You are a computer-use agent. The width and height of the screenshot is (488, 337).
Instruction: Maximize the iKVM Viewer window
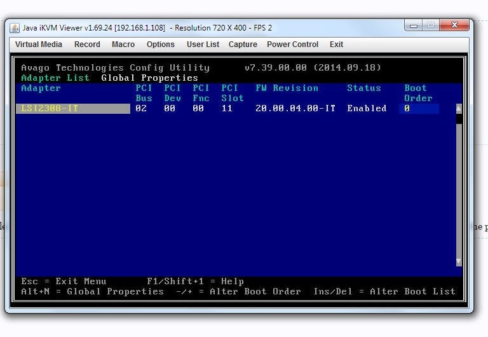click(x=431, y=25)
